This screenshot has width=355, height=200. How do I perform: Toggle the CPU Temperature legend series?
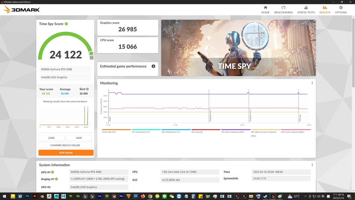click(146, 131)
